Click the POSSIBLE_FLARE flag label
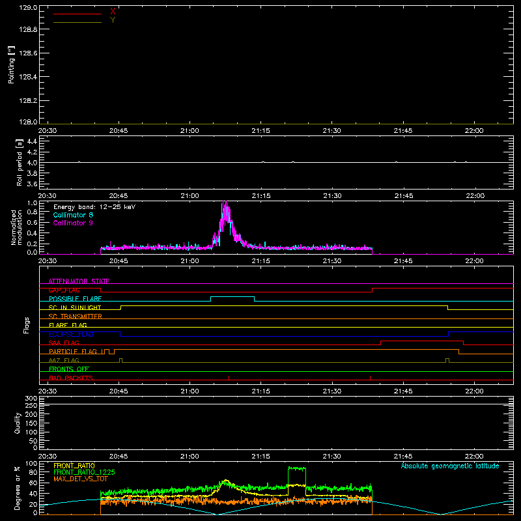Viewport: 521px width, 521px height. pos(75,299)
